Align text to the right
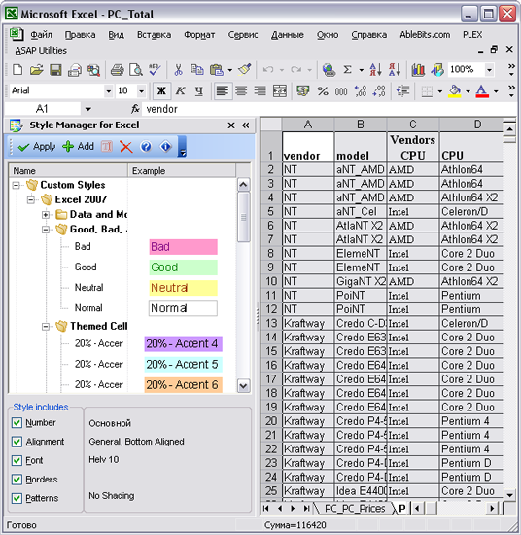The image size is (521, 535). click(x=260, y=91)
